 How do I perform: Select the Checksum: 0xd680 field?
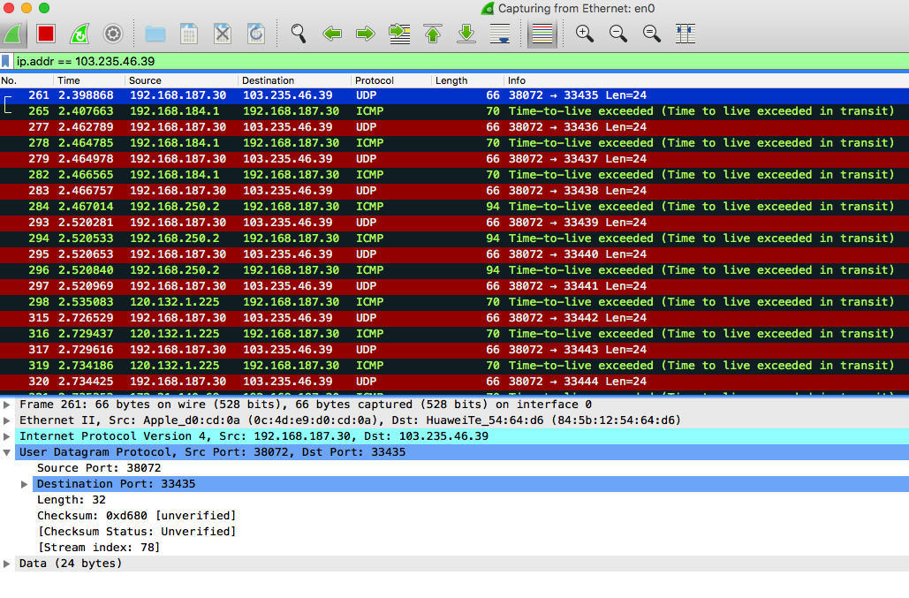click(x=136, y=516)
